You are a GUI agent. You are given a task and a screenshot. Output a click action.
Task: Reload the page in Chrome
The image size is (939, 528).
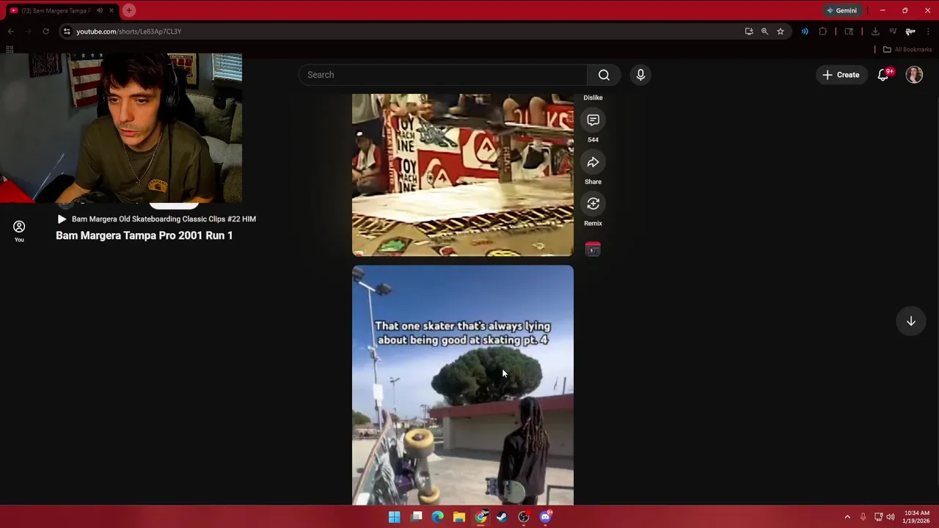pyautogui.click(x=45, y=32)
